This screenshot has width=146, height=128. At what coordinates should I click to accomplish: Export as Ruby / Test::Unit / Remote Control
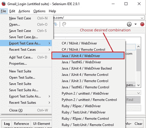(89, 125)
